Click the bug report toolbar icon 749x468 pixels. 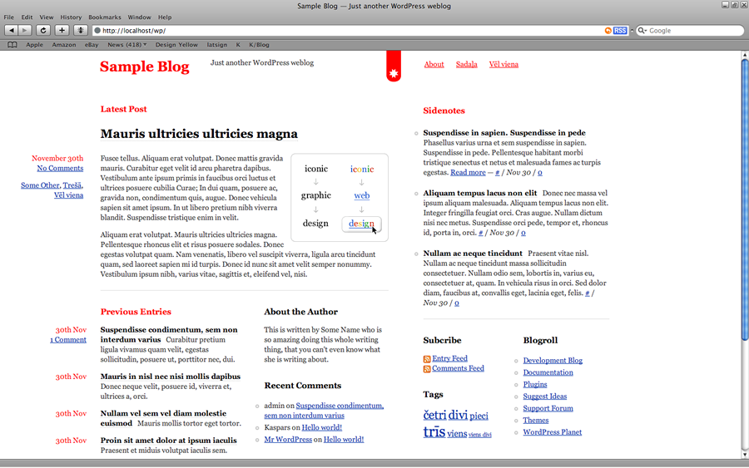coord(81,31)
